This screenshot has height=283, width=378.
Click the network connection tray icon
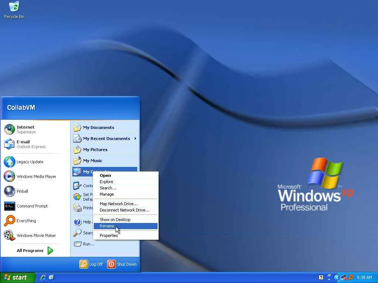tap(344, 278)
